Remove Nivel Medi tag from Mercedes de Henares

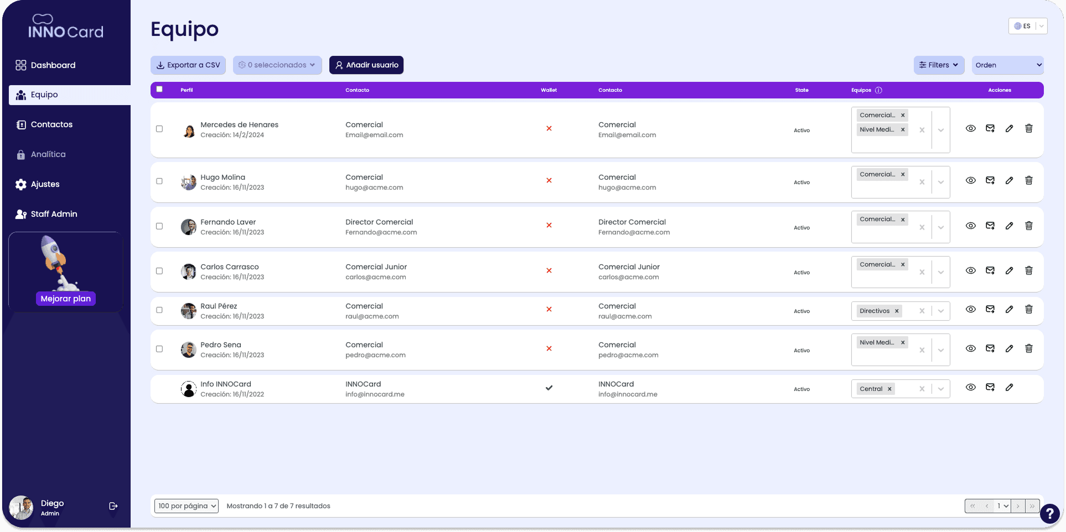click(x=903, y=129)
